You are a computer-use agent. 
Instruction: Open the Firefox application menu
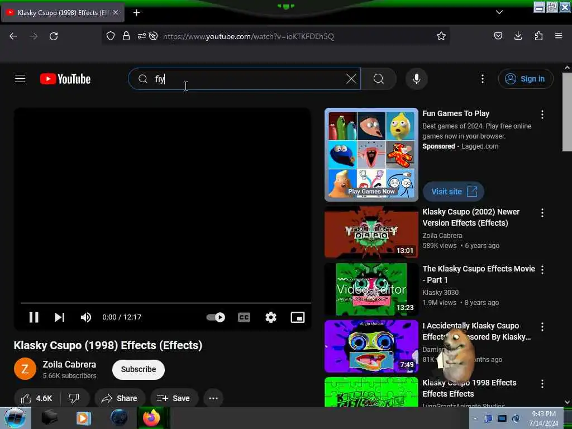pos(559,36)
